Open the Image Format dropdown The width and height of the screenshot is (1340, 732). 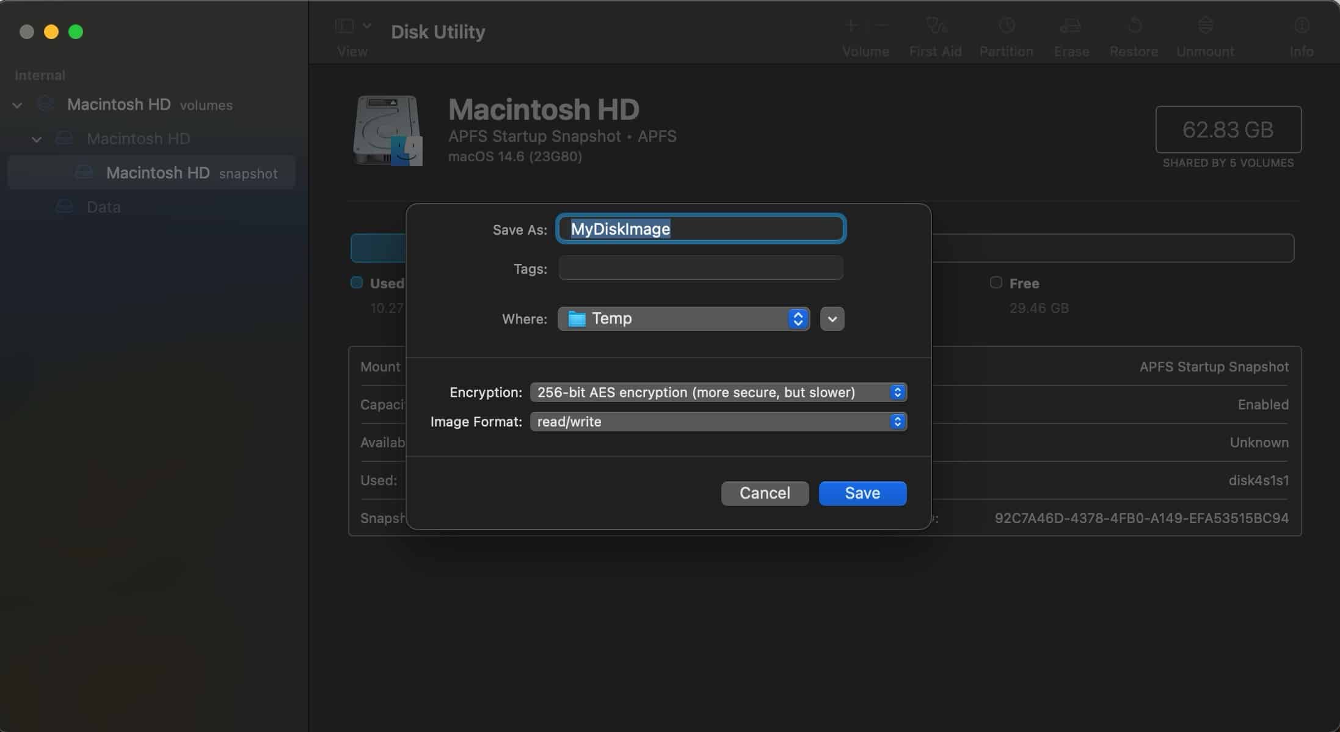tap(718, 422)
